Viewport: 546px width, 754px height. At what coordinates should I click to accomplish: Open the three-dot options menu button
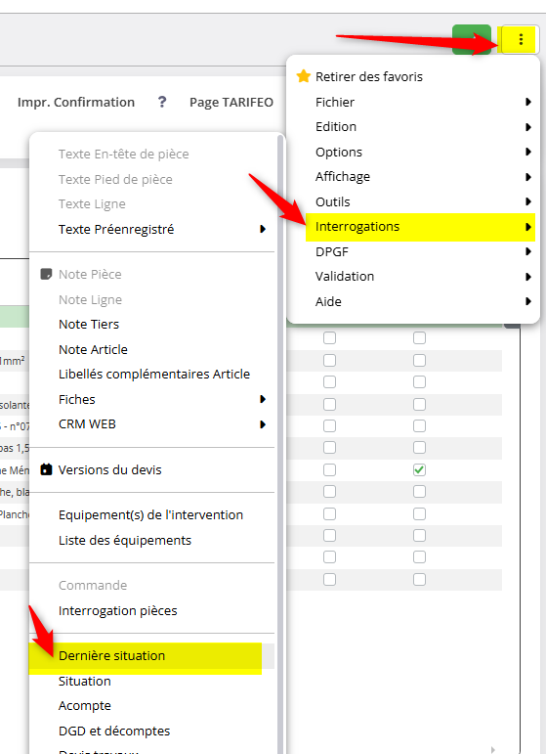point(520,39)
